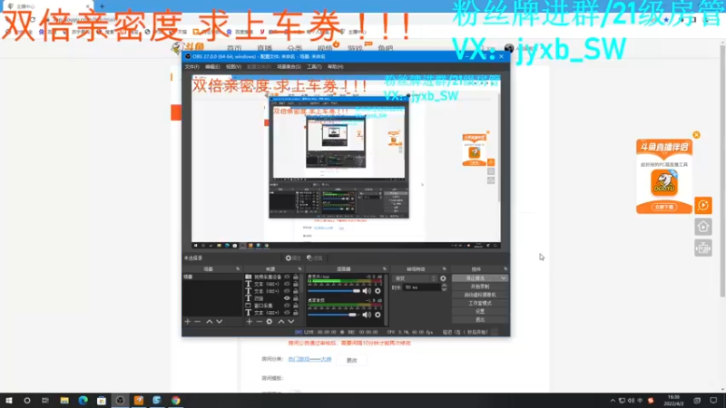
Task: Toggle visibility of 窗口采集 source
Action: click(x=287, y=306)
